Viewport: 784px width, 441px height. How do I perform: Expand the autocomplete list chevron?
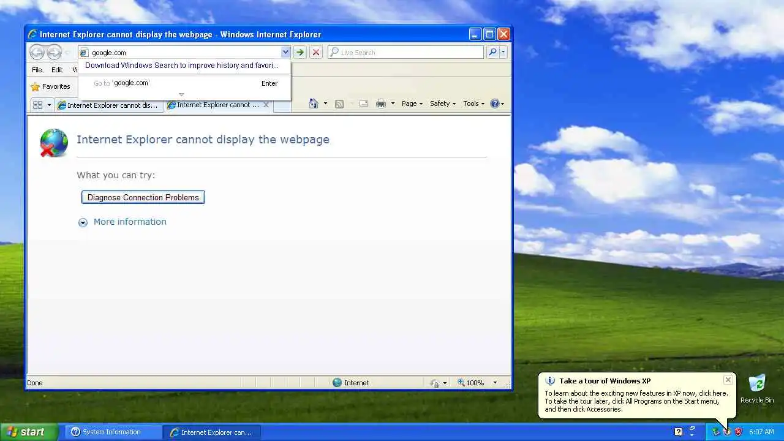pos(181,94)
